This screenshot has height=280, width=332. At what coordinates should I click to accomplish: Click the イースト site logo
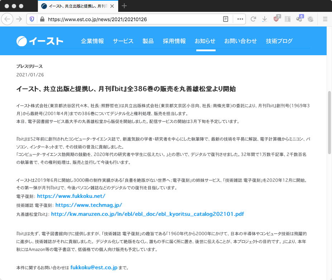(40, 41)
